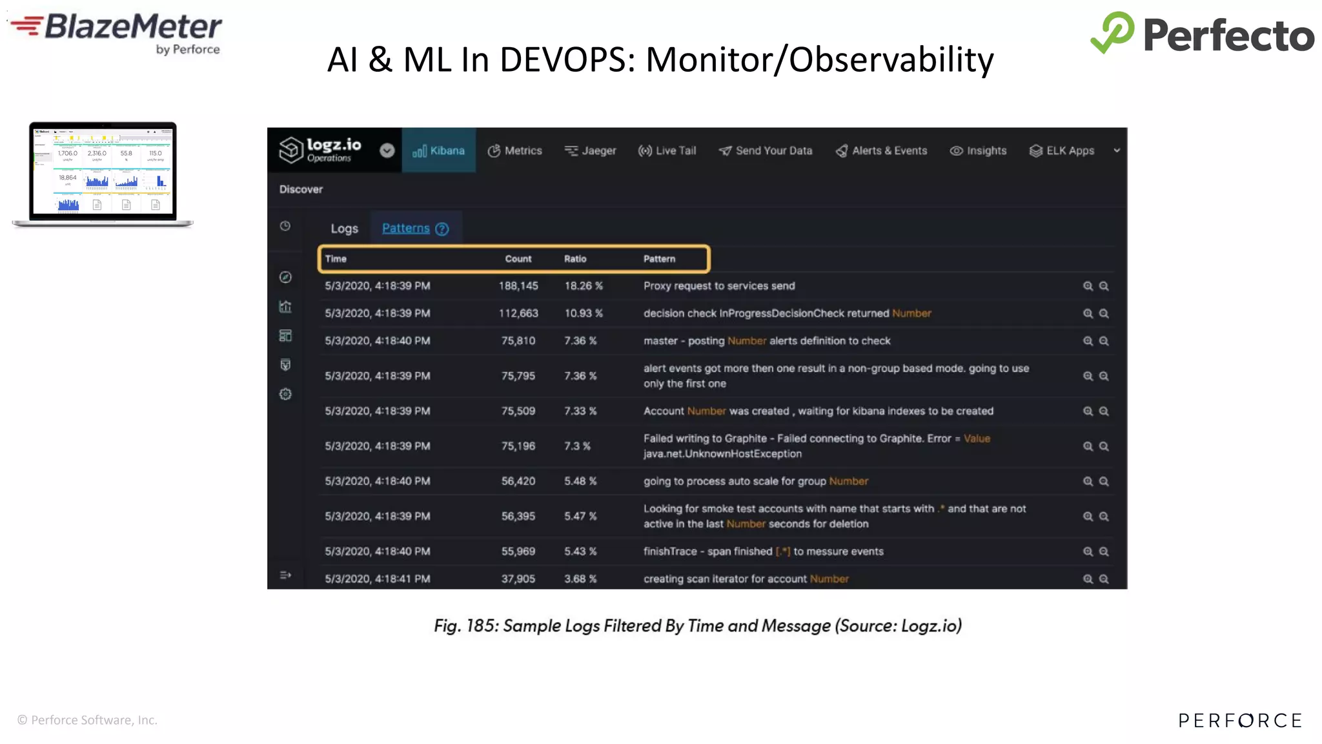Filter out InProgressDecisionCheck pattern row
This screenshot has width=1322, height=744.
click(1104, 313)
